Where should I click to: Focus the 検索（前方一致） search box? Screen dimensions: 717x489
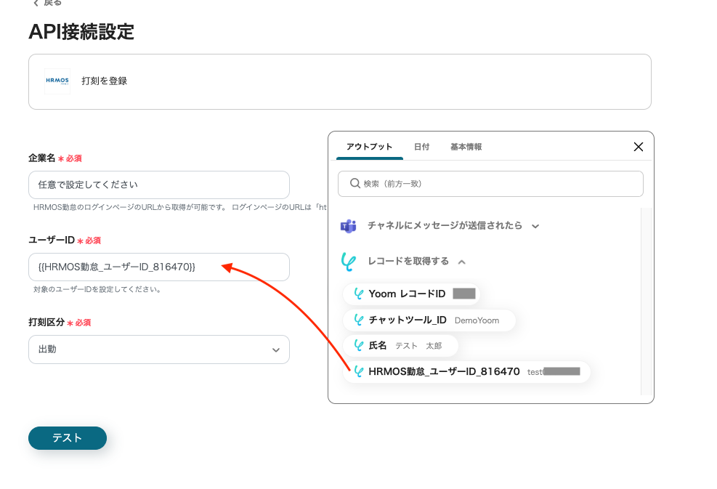[490, 184]
